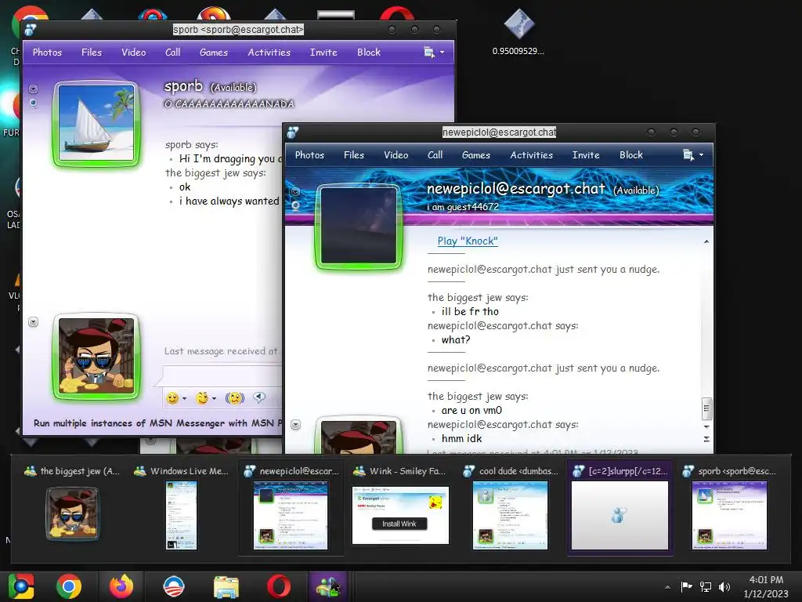Switch to newepiclol preview thumbnail
This screenshot has width=802, height=602.
click(x=291, y=506)
